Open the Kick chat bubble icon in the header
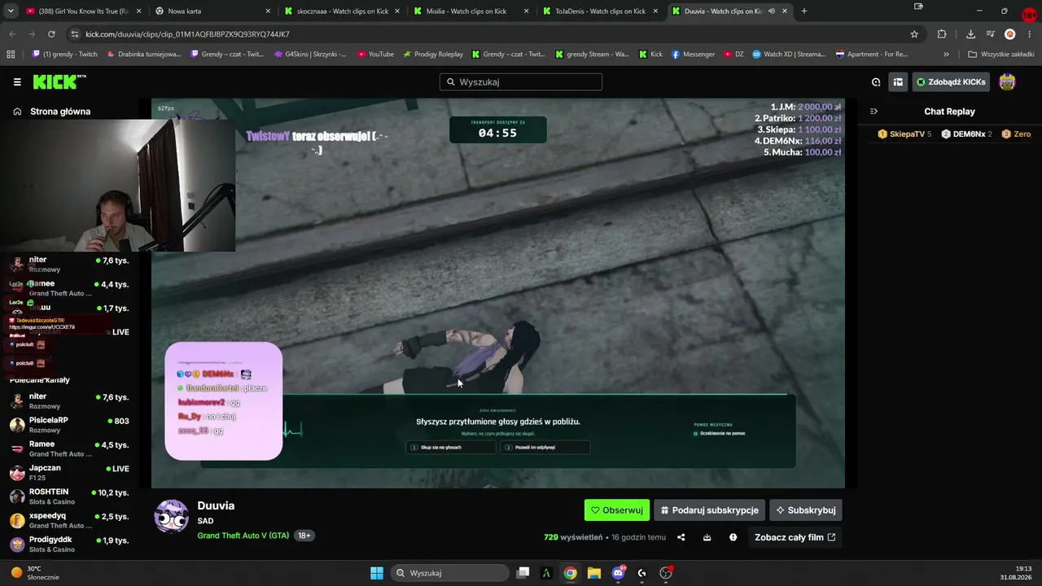This screenshot has width=1042, height=586. tap(876, 81)
